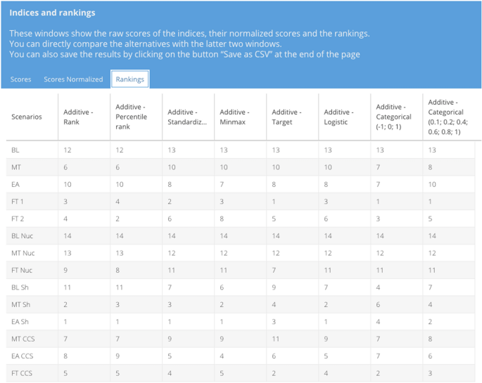The width and height of the screenshot is (482, 383).
Task: Select the BL Nuc scenario row label
Action: (x=23, y=236)
